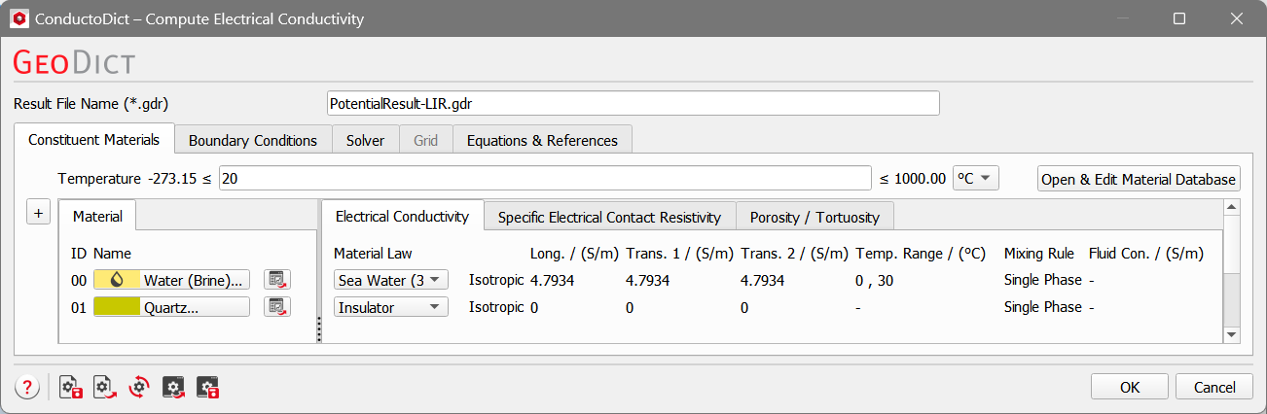Click the 'Material Law' column header
Viewport: 1267px width, 414px height.
coord(373,254)
